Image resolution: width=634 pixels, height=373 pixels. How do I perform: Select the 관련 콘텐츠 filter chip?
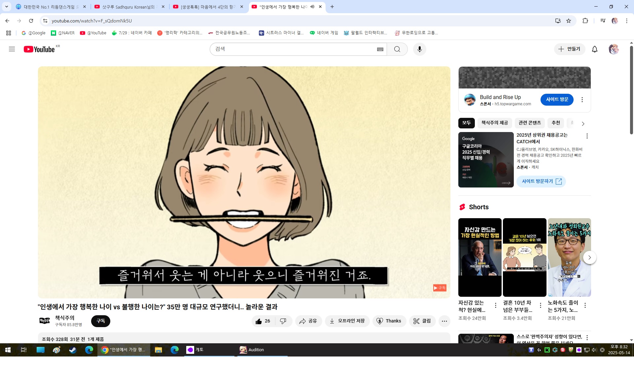[529, 123]
